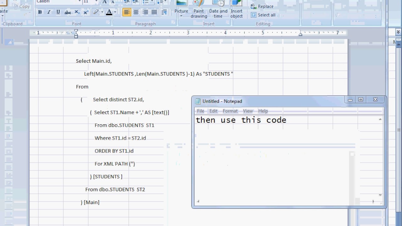Screen dimensions: 402x226
Task: Click the 'For XML PATH' line
Action: pos(115,164)
